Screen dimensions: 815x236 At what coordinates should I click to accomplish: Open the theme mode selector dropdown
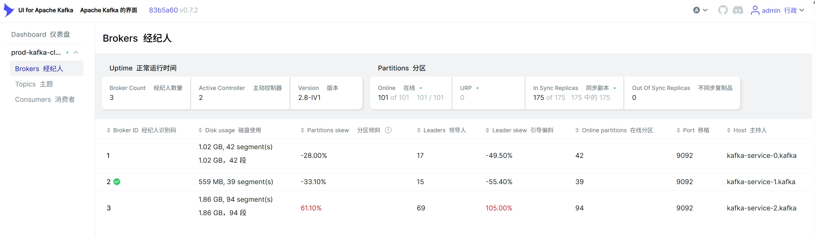pyautogui.click(x=700, y=10)
